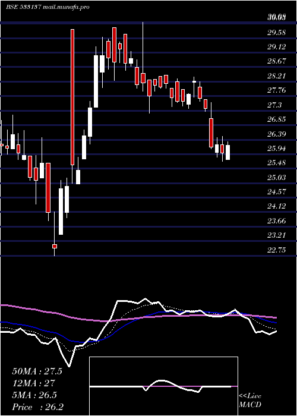Image resolution: width=297 pixels, height=416 pixels.
Task: Click the 24.57 price axis label
Action: pyautogui.click(x=276, y=191)
